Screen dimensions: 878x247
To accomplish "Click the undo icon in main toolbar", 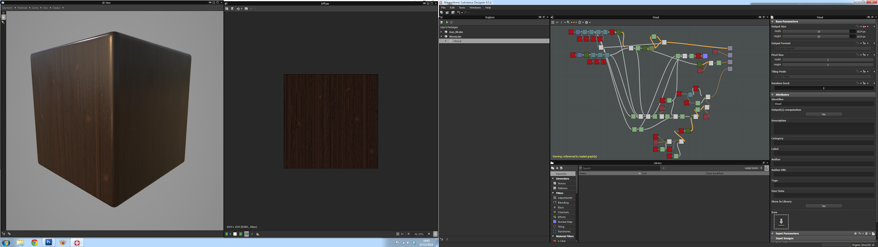I will 459,13.
